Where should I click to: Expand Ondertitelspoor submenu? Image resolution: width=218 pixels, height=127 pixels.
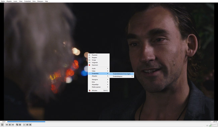122,76
